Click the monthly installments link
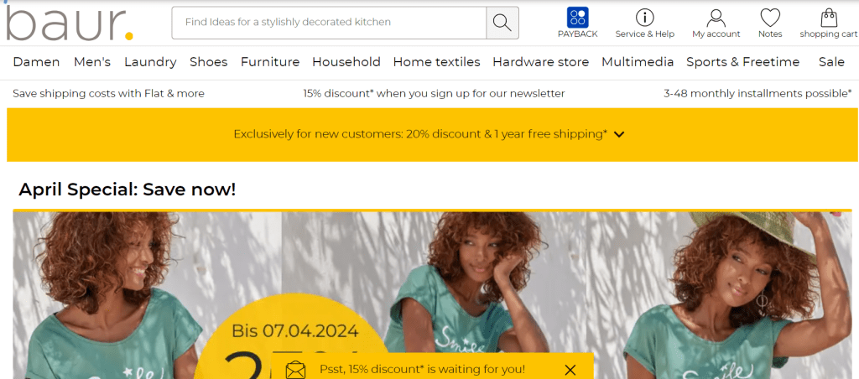859x379 pixels. [757, 94]
